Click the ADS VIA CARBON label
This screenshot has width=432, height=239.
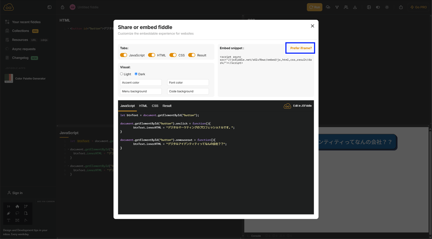(46, 202)
